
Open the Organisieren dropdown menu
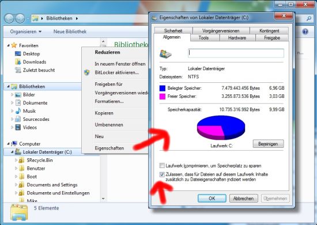tap(26, 32)
